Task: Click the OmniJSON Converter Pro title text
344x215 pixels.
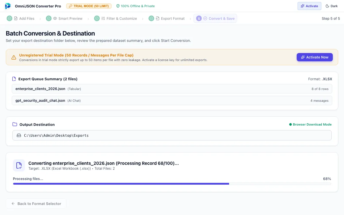Action: click(x=38, y=6)
